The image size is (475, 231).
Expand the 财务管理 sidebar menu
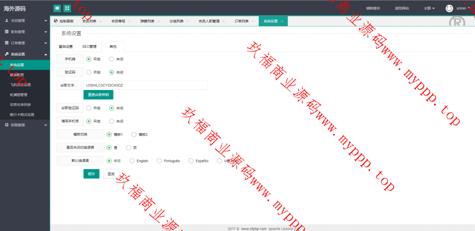point(25,32)
